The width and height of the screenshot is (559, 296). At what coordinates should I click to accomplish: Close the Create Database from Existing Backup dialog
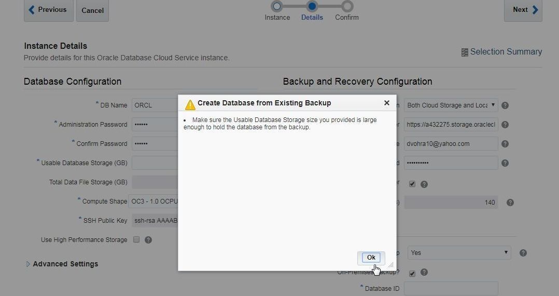point(386,103)
